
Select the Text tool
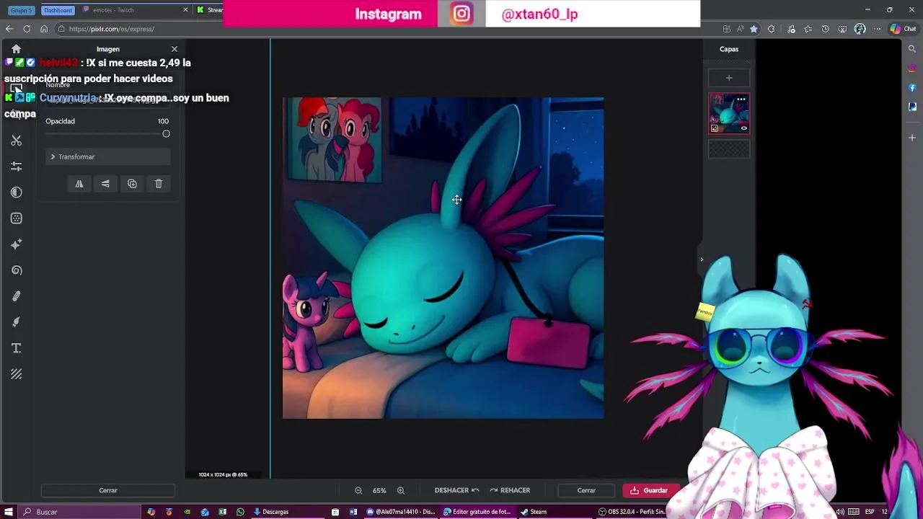[x=16, y=348]
